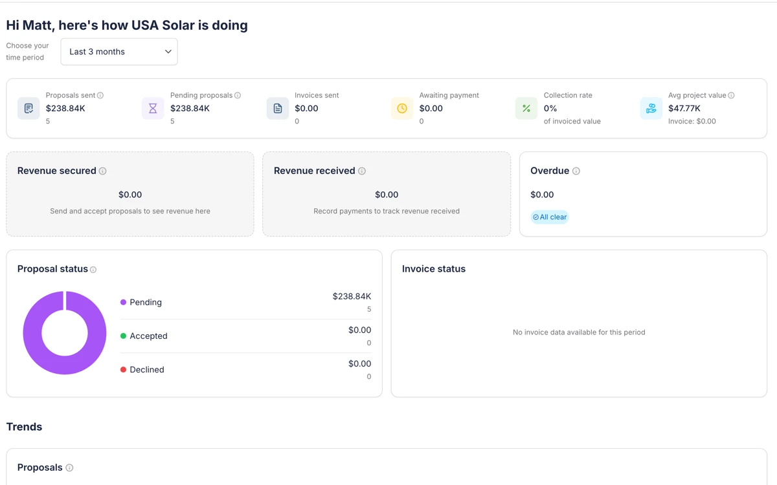
Task: Click info icon beside Overdue
Action: [576, 171]
